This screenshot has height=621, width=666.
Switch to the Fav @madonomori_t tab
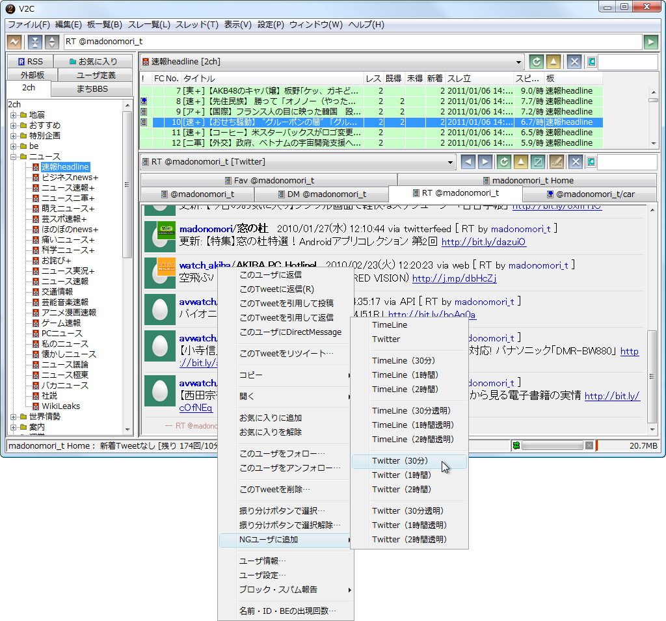[269, 181]
